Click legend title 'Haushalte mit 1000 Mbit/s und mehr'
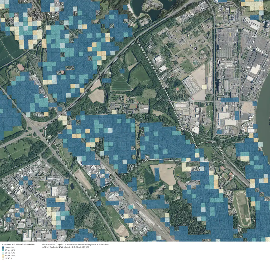This screenshot has height=262, width=270. (x=18, y=245)
